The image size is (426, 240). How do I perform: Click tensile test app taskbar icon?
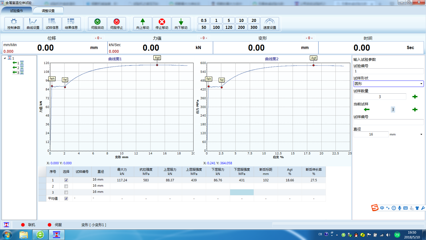click(56, 235)
